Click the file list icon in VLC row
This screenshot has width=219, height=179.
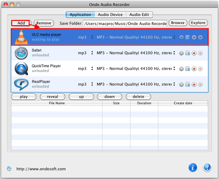click(x=188, y=37)
